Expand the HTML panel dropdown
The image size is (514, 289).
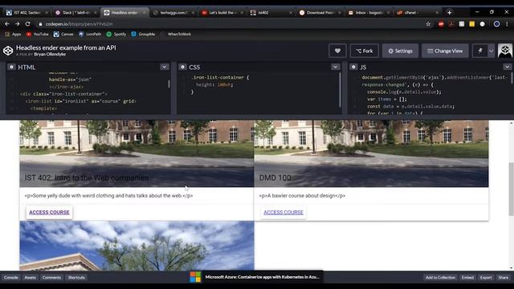(x=164, y=67)
